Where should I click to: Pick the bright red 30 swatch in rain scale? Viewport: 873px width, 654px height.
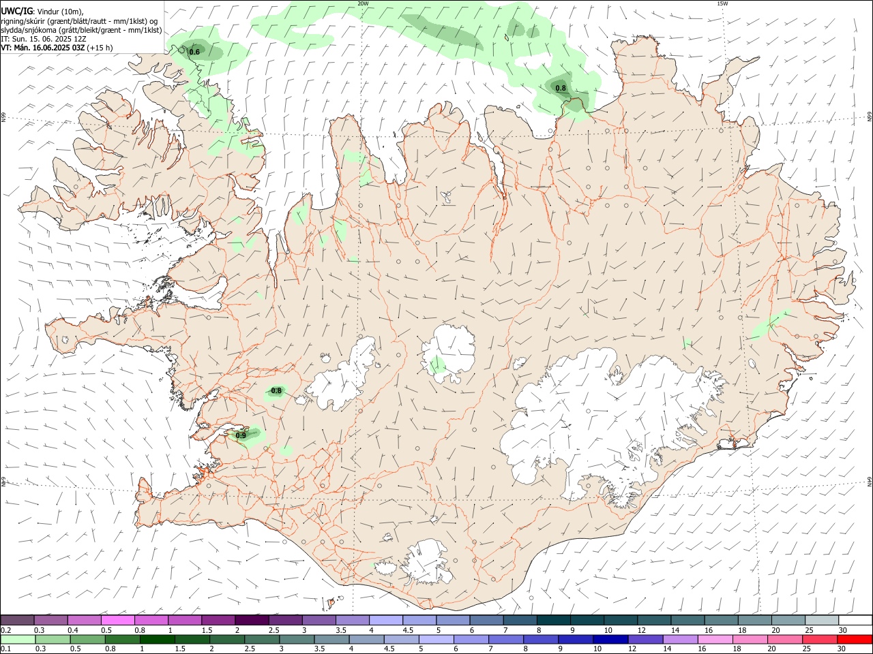click(854, 639)
